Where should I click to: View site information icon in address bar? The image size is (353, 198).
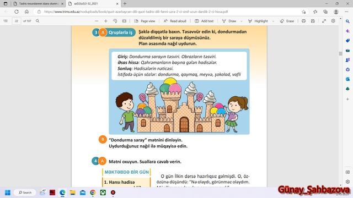tap(39, 12)
